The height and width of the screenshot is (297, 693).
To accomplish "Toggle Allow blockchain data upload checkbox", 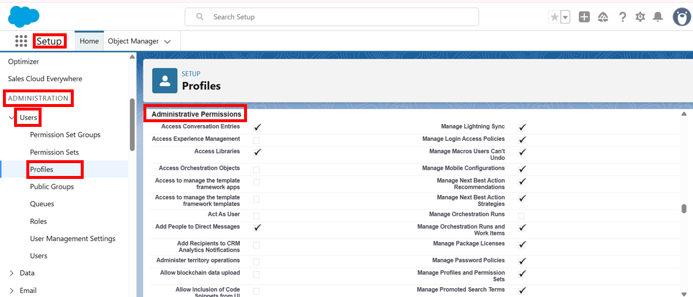I will click(256, 274).
